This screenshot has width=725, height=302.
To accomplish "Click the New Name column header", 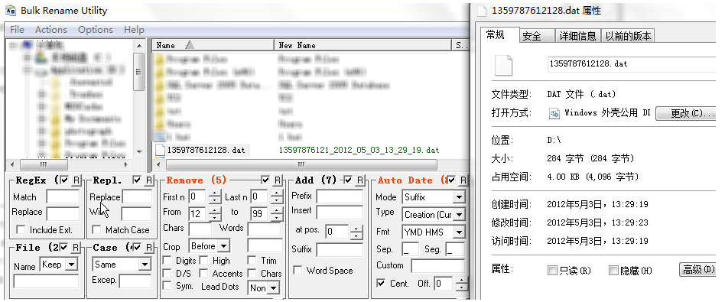I will click(362, 45).
